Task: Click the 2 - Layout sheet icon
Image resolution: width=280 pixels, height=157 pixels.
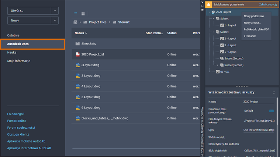Action: [x=222, y=39]
